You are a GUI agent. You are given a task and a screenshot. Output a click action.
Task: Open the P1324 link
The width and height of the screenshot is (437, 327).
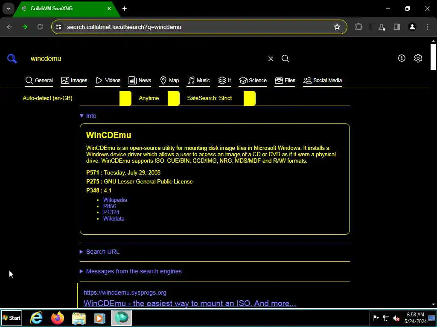[x=111, y=212]
